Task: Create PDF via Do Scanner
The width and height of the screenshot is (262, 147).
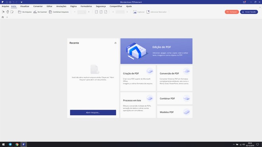Action: (40, 12)
